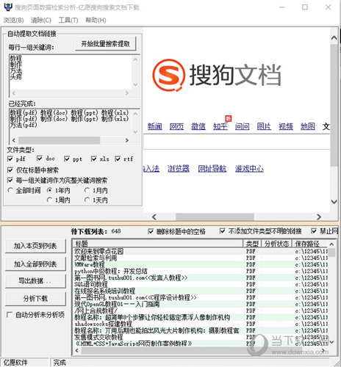This screenshot has height=367, width=341.
Task: Toggle the doc file type checkbox
Action: pyautogui.click(x=39, y=159)
